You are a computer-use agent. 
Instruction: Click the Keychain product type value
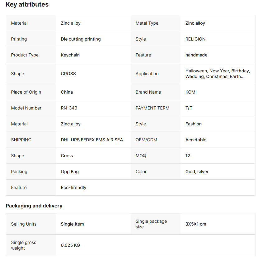(70, 55)
